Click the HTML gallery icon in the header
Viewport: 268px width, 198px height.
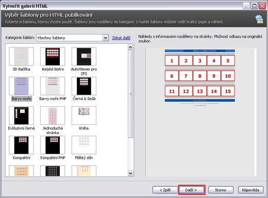pos(259,19)
